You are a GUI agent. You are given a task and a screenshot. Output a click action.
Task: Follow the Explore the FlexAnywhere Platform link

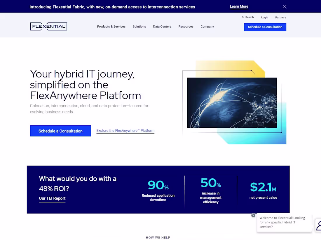pyautogui.click(x=125, y=131)
